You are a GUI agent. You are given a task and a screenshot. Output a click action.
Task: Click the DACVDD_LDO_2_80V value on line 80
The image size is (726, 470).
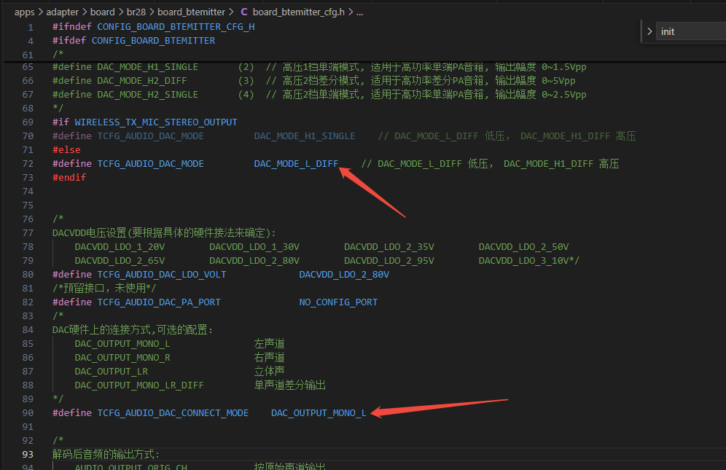click(344, 275)
